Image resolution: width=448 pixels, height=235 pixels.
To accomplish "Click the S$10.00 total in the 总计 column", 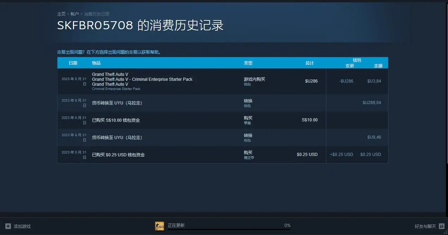I will pyautogui.click(x=310, y=120).
